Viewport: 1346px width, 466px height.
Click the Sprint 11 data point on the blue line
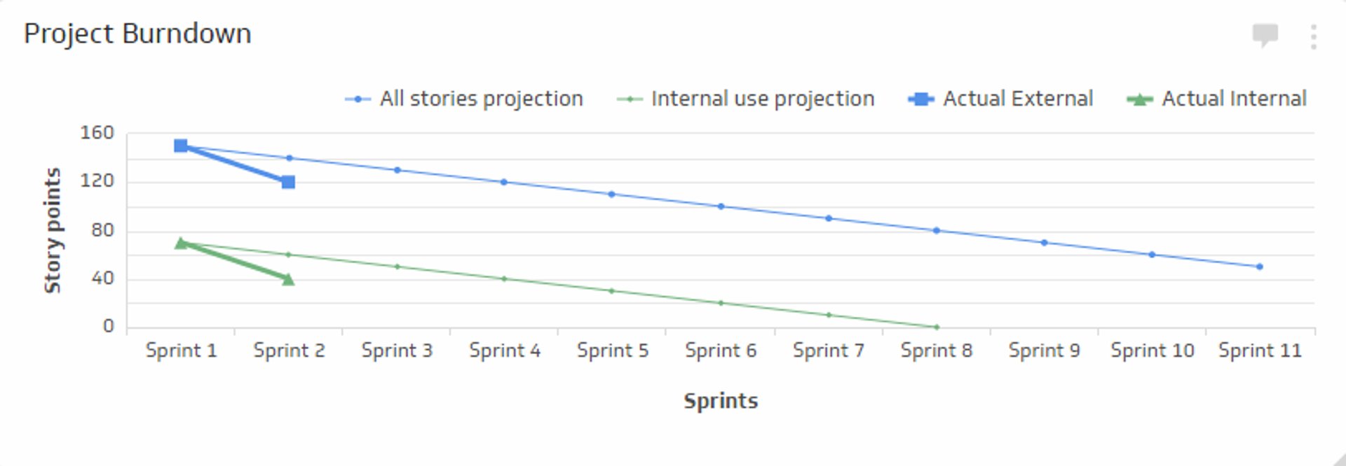pyautogui.click(x=1260, y=267)
